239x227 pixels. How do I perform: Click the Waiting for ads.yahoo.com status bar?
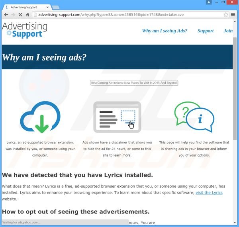coord(65,222)
